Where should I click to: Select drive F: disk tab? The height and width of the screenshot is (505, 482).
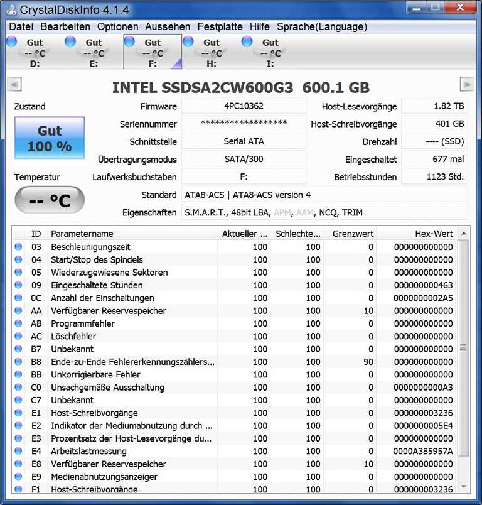click(x=153, y=52)
